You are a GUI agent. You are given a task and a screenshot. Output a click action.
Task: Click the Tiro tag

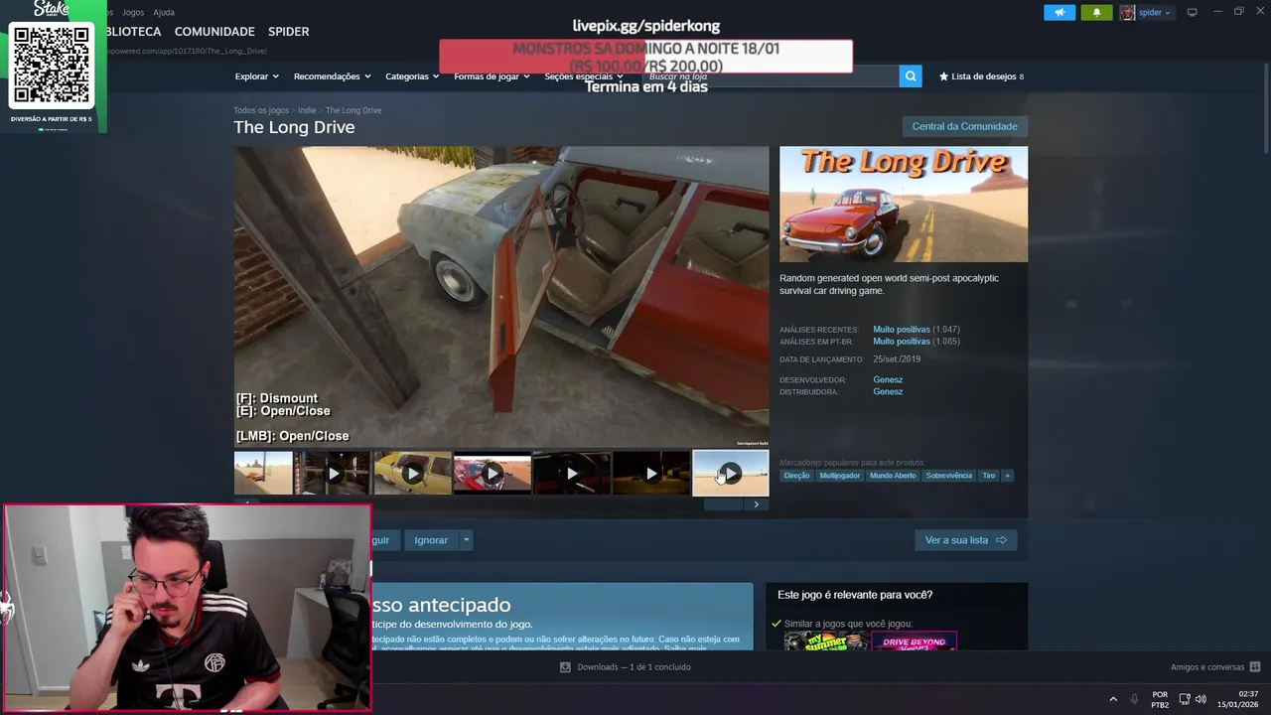pyautogui.click(x=988, y=476)
